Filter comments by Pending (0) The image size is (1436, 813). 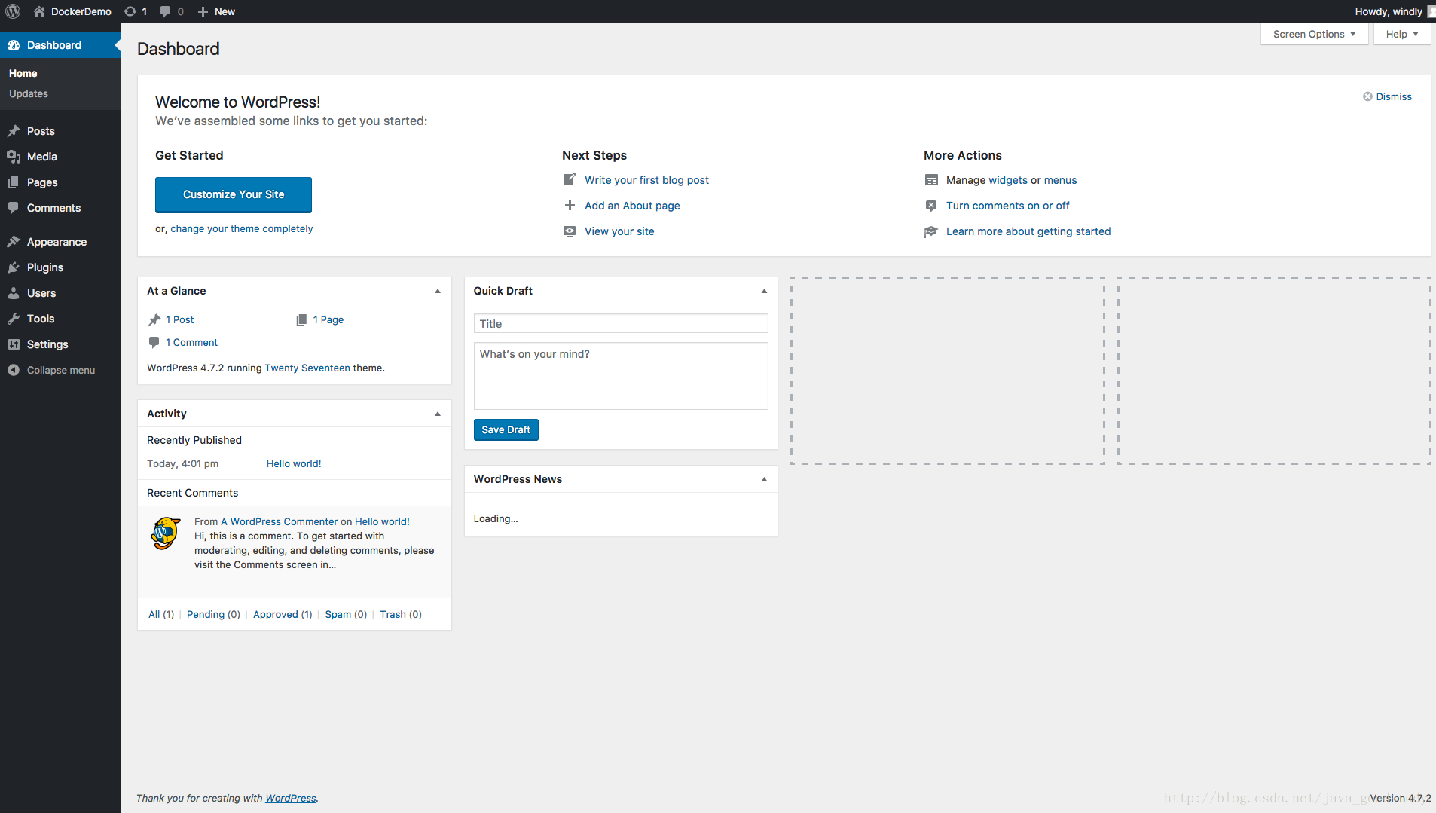tap(213, 614)
